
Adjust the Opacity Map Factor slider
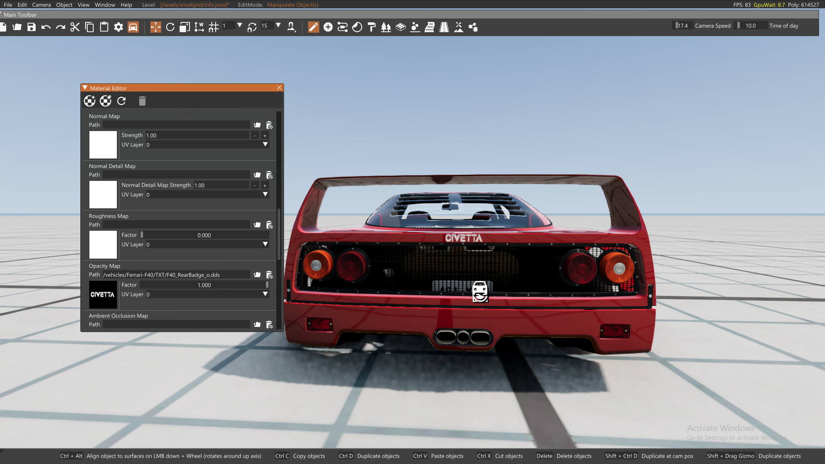tap(204, 285)
